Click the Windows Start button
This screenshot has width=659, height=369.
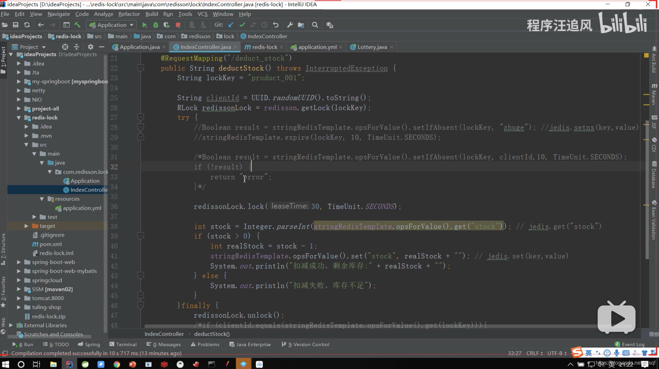6,364
